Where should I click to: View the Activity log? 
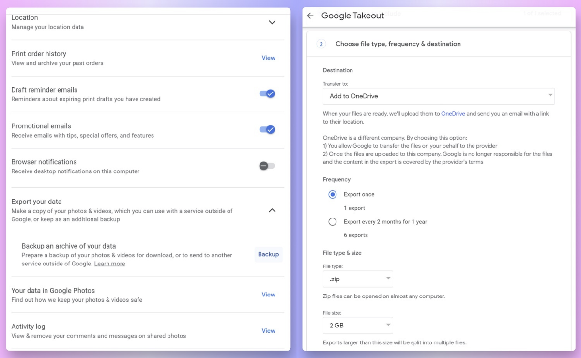click(269, 331)
